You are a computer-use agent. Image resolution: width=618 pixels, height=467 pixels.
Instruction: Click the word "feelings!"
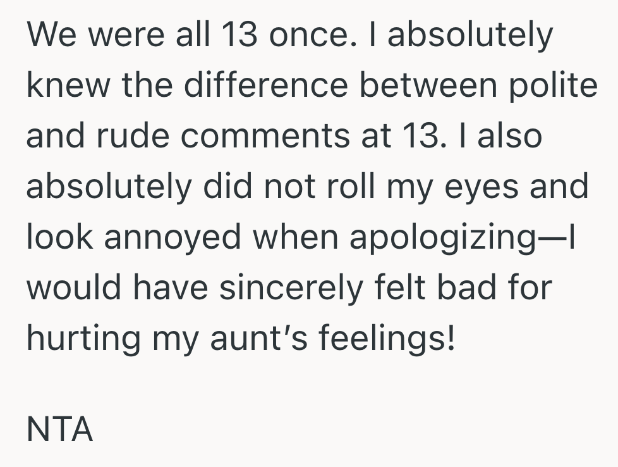[385, 337]
